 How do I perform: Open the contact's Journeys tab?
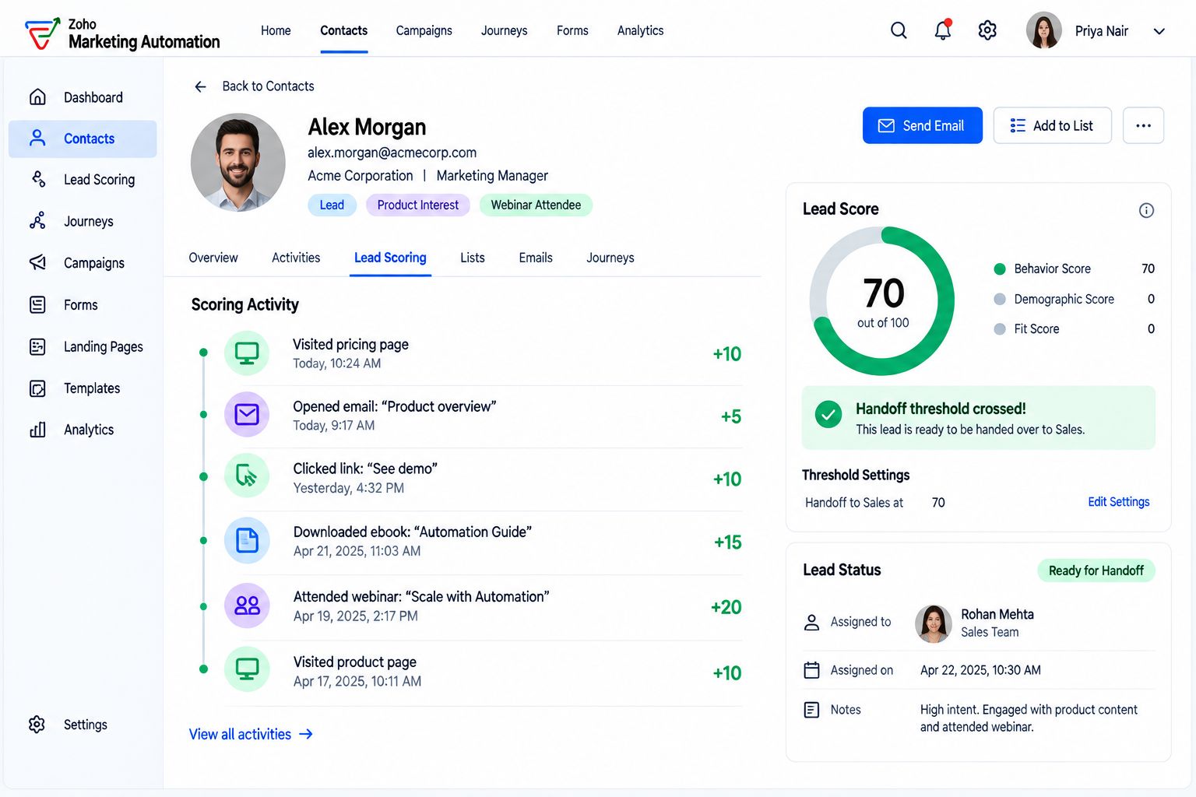[610, 258]
